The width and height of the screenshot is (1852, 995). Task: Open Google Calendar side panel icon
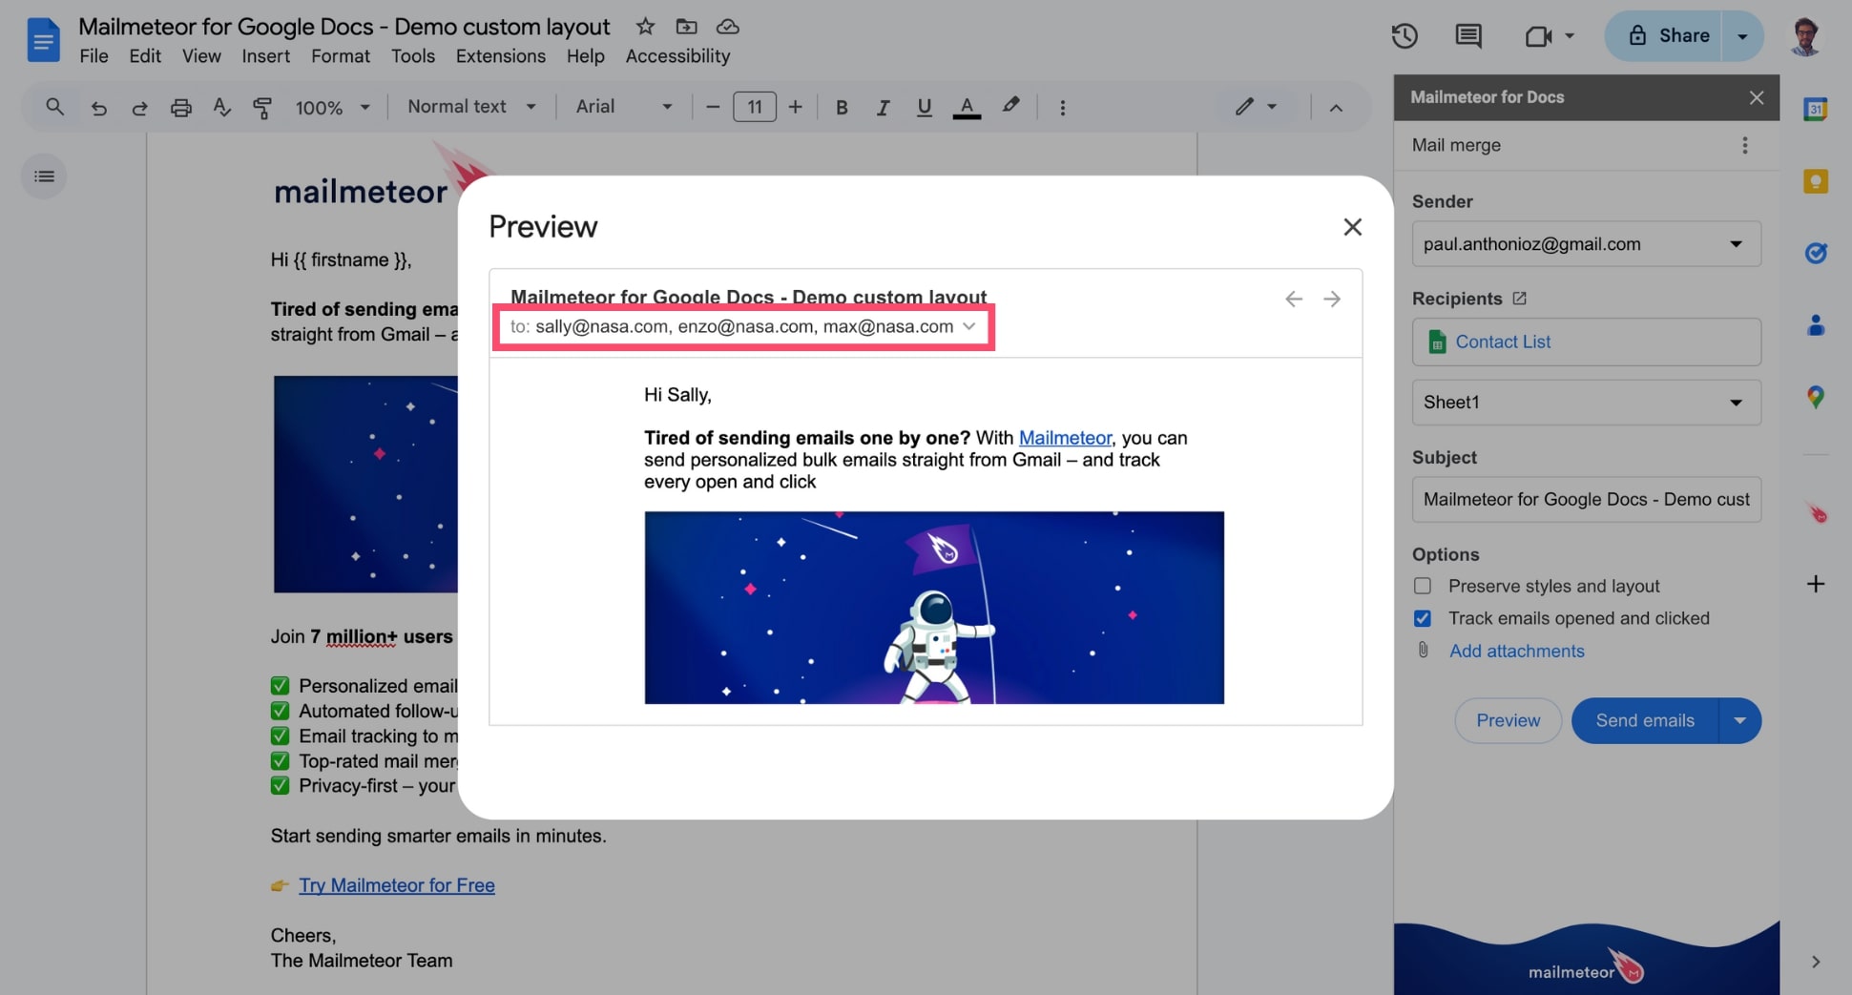click(1816, 110)
